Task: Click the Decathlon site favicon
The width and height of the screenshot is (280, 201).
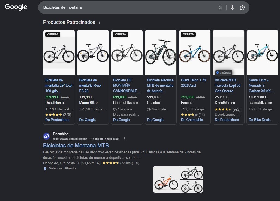Action: tap(47, 136)
